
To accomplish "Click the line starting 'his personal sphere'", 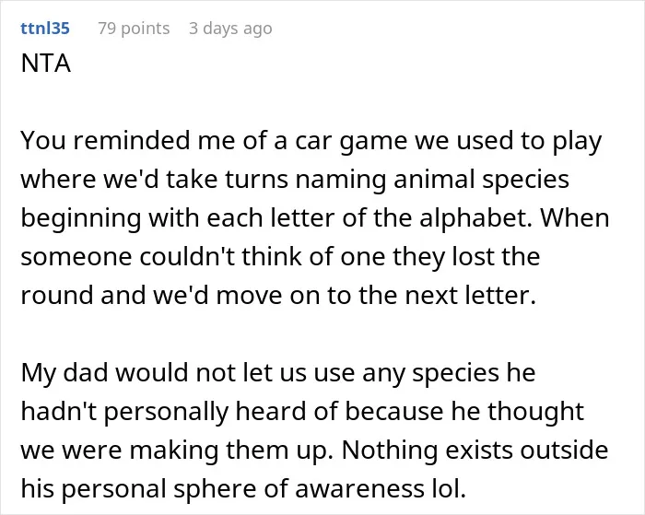I will click(243, 488).
